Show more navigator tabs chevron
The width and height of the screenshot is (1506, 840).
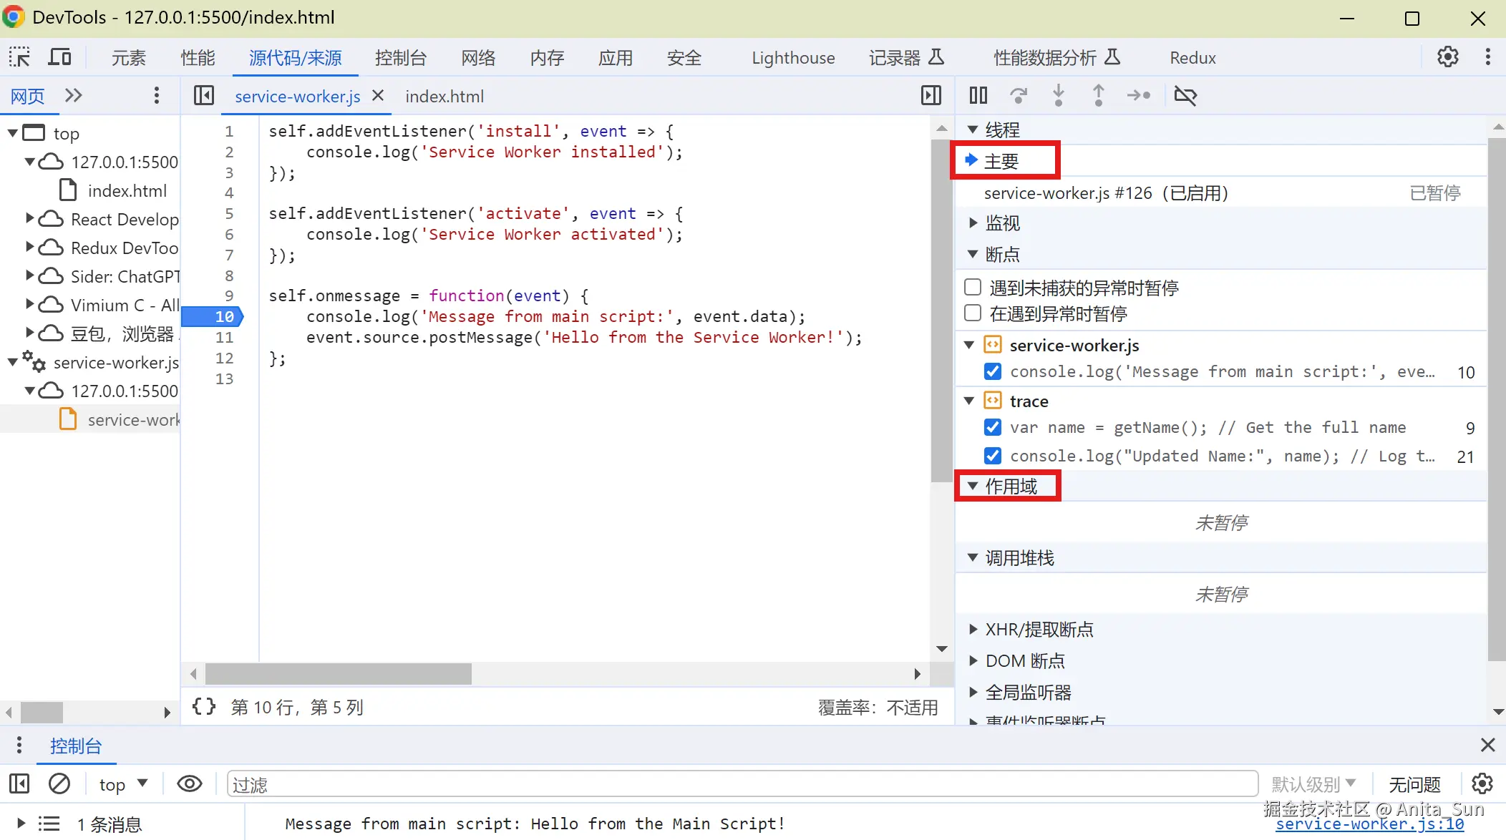point(74,95)
